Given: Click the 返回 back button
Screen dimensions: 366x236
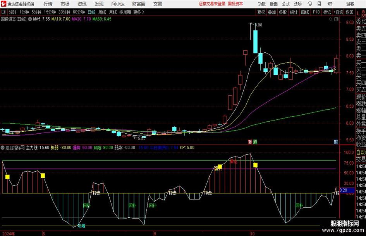Looking at the screenshot, I should (349, 12).
